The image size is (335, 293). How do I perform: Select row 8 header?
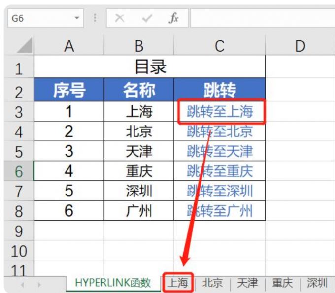[19, 211]
